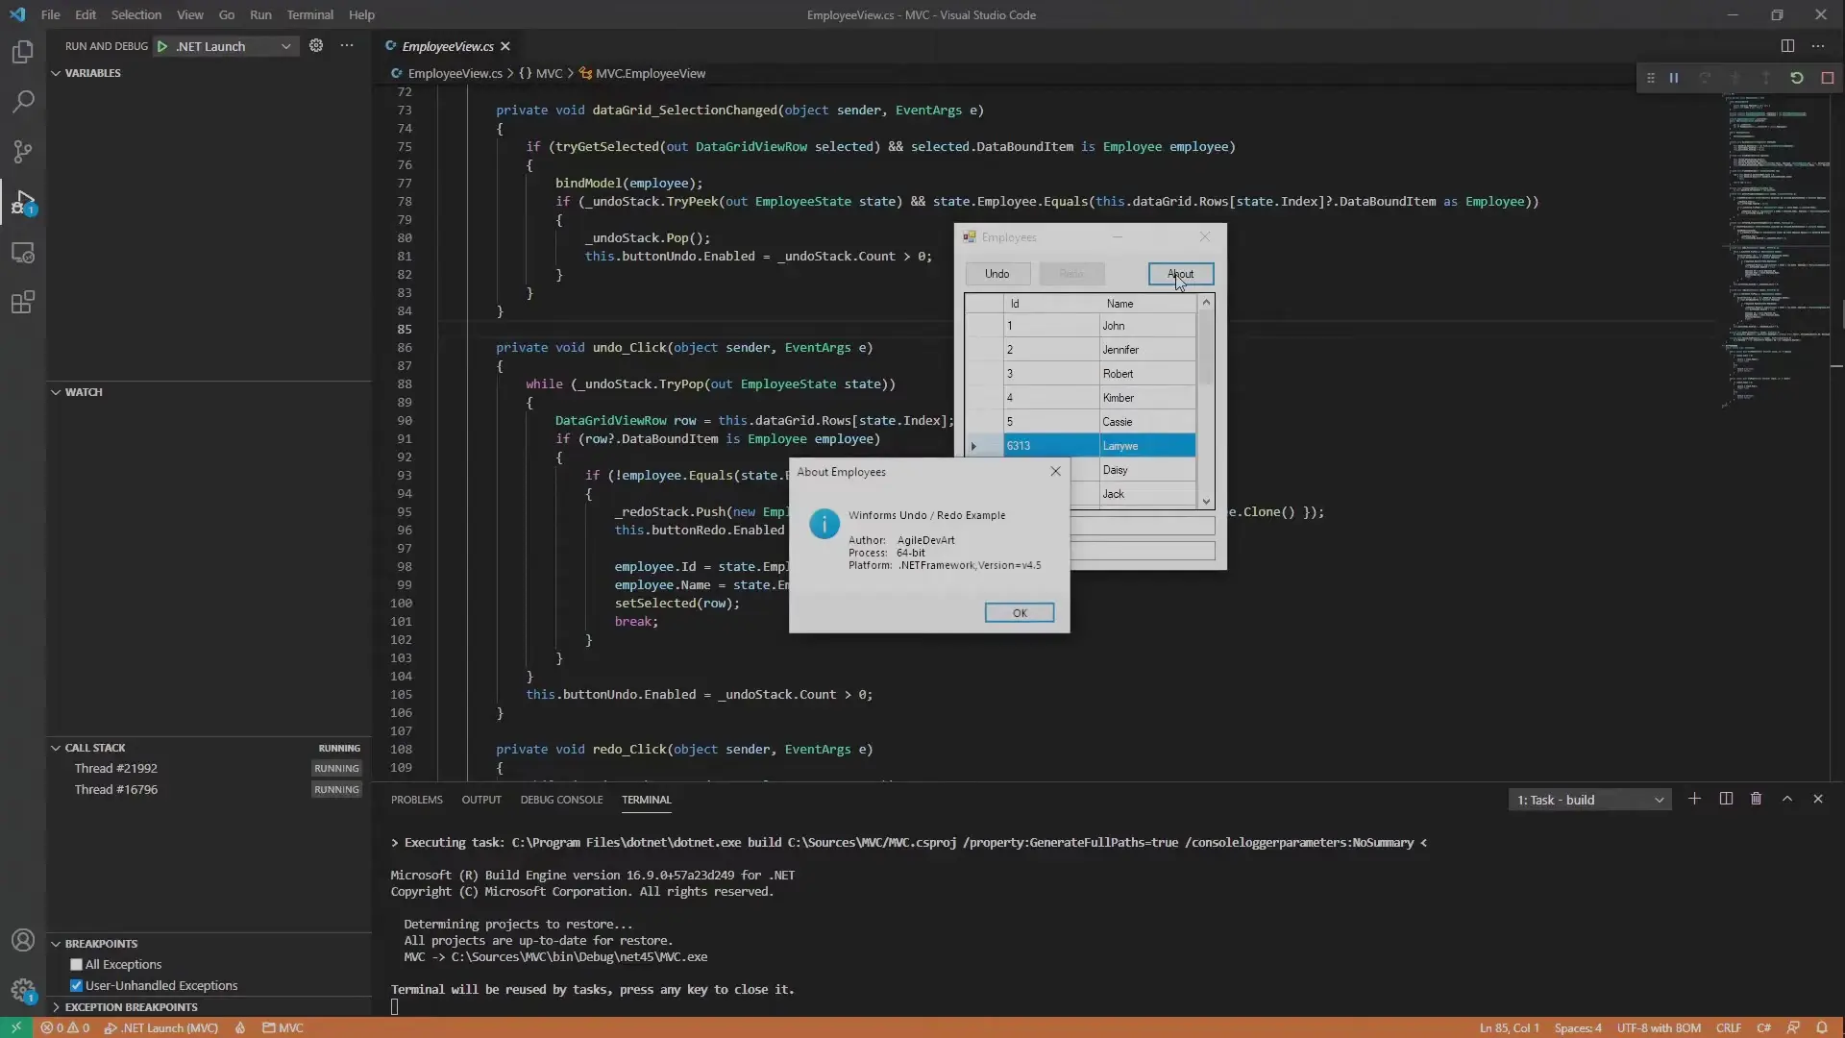Select the Jennifer row in Employees grid

pyautogui.click(x=1080, y=350)
